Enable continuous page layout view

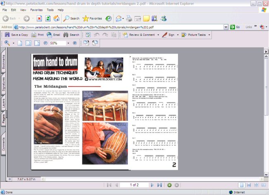248,185
